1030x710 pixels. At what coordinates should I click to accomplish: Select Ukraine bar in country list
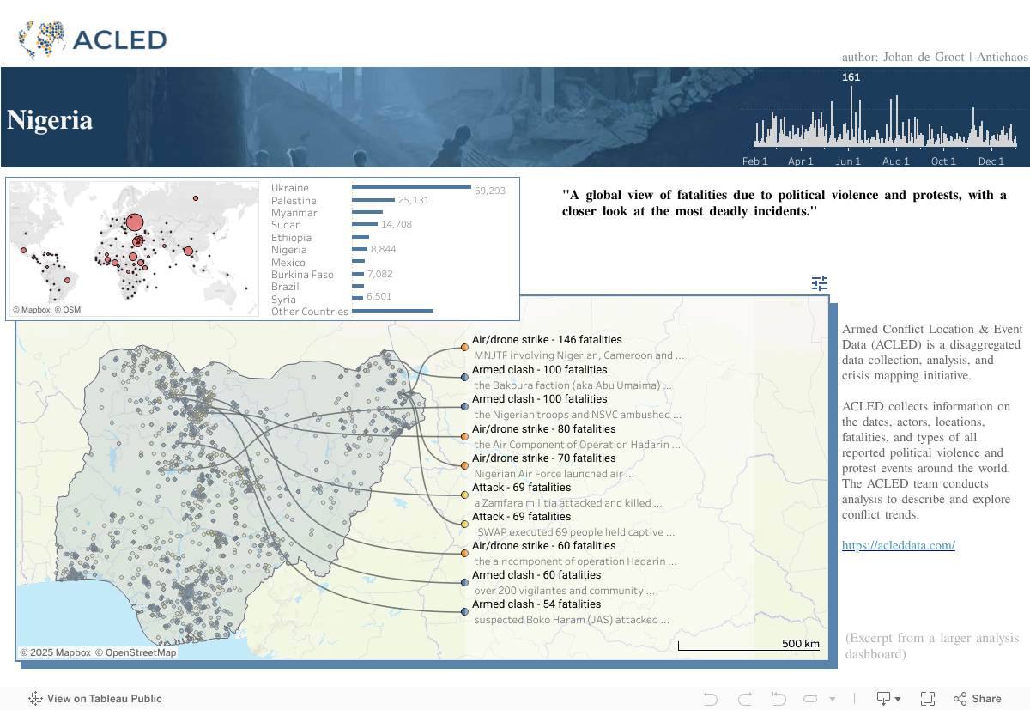click(x=411, y=187)
